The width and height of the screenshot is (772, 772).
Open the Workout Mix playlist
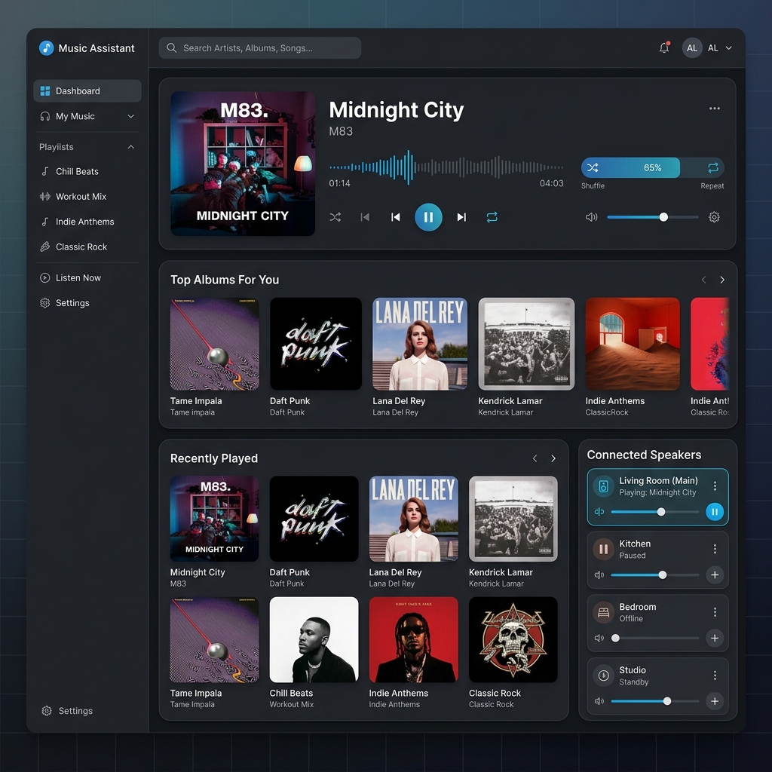(x=81, y=197)
